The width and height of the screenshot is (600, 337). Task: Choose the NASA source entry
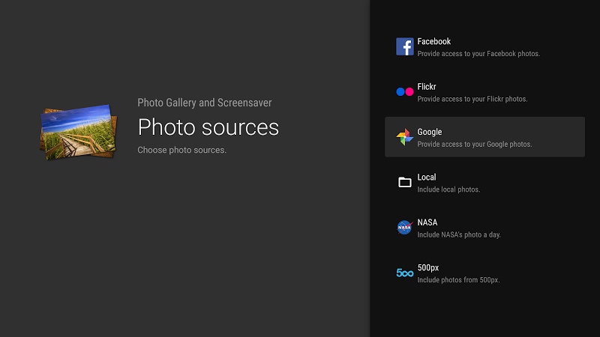484,228
